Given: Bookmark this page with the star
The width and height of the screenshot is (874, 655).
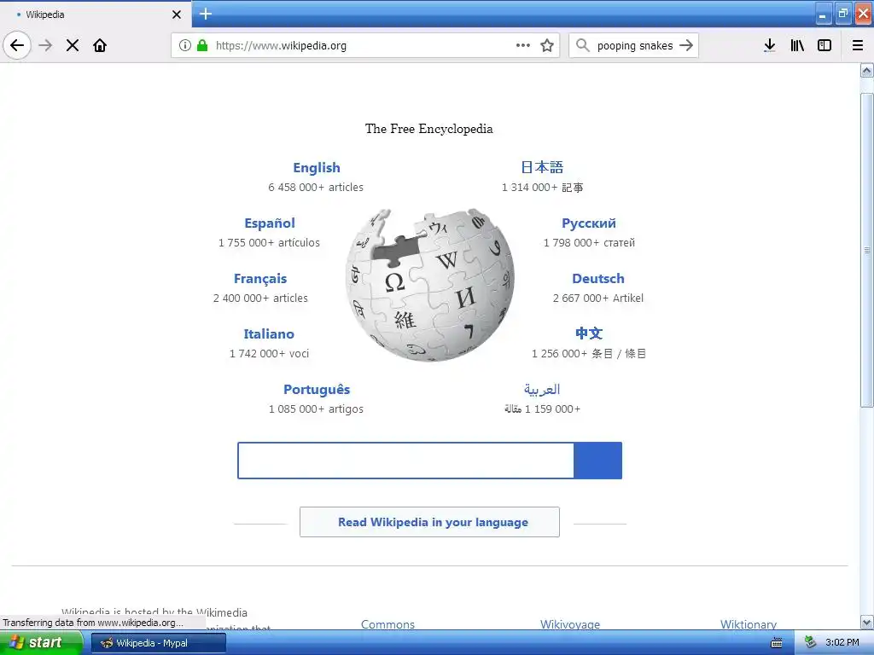Looking at the screenshot, I should 547,45.
